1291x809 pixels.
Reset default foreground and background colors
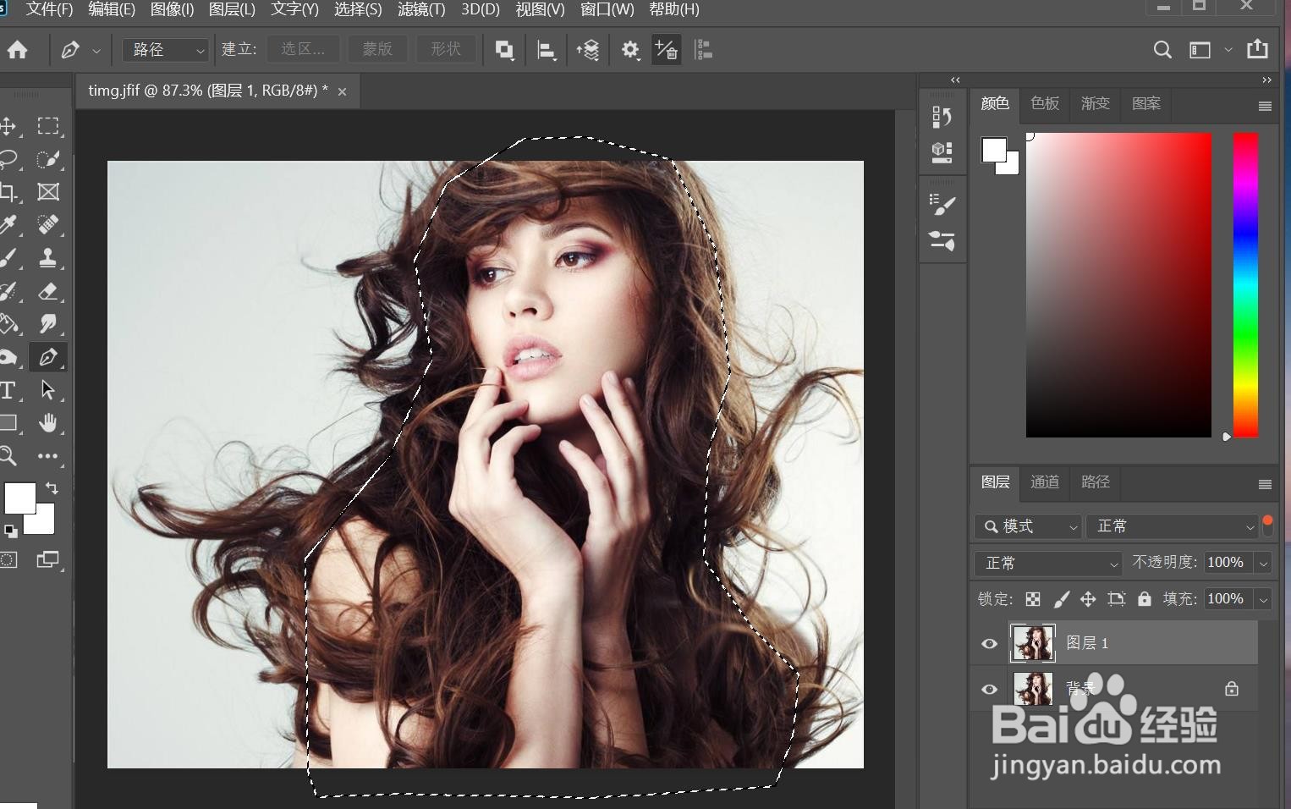click(x=10, y=531)
